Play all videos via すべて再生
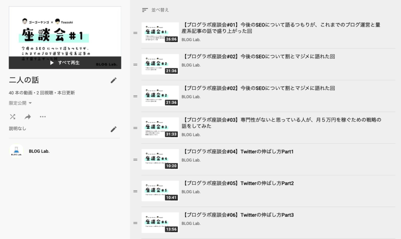Image resolution: width=401 pixels, height=239 pixels. click(65, 63)
